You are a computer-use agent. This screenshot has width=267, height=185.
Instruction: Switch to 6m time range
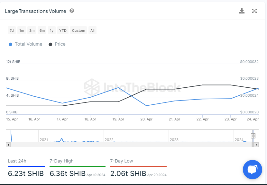pyautogui.click(x=42, y=31)
